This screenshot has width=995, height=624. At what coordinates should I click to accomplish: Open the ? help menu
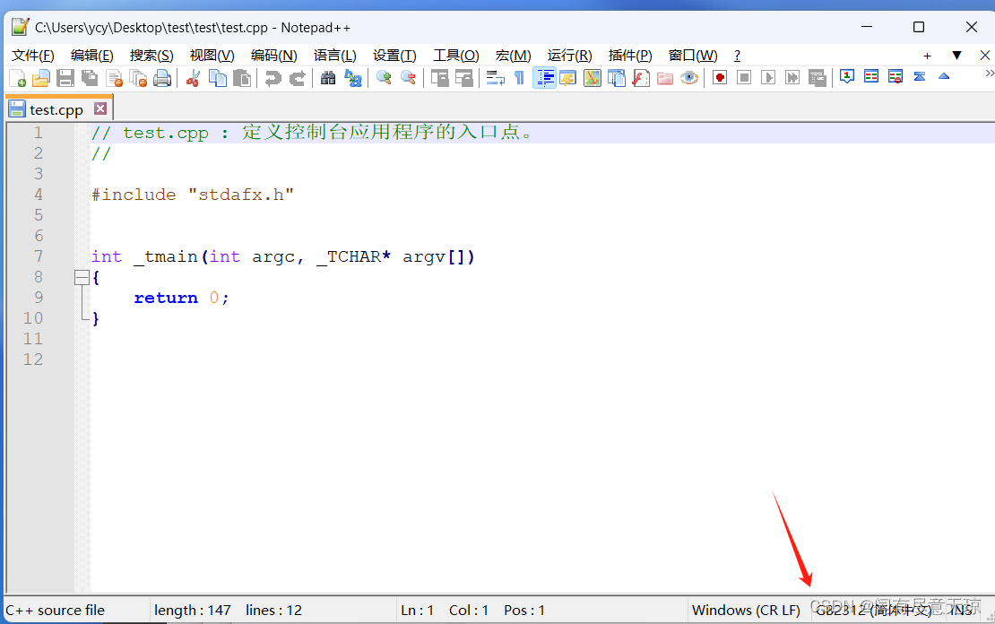737,56
